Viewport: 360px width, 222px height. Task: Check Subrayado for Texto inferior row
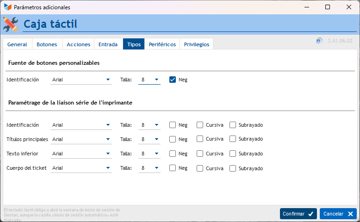(233, 154)
